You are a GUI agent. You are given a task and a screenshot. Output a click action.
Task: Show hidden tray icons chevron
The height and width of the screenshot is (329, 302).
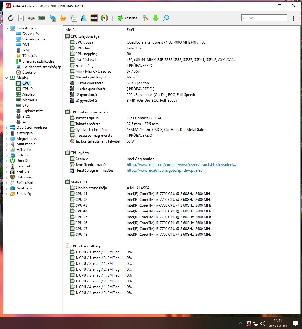click(x=241, y=323)
